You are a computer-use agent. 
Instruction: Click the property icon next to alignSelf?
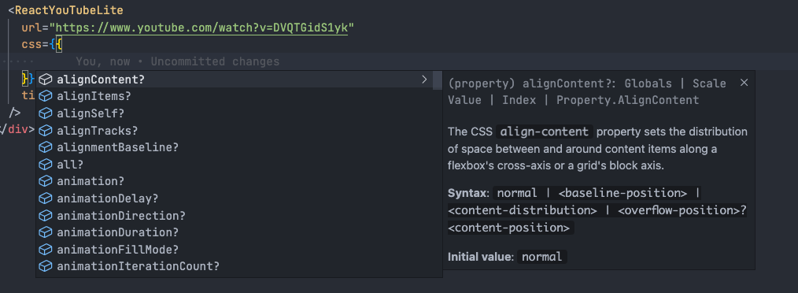[x=46, y=113]
